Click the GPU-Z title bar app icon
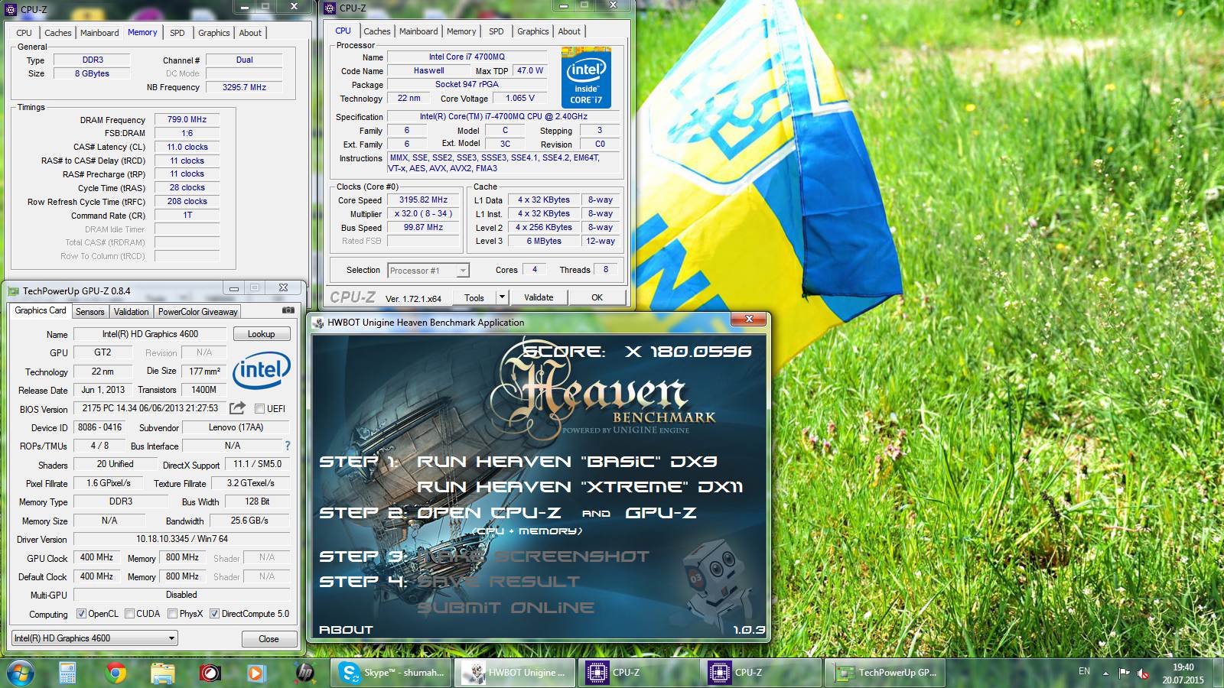Screen dimensions: 1224x688 pyautogui.click(x=13, y=290)
